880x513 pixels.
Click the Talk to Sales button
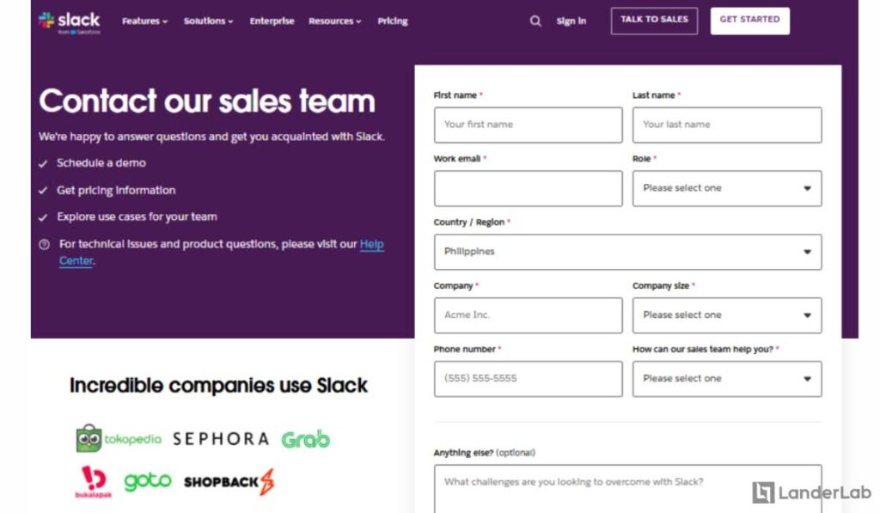coord(654,20)
